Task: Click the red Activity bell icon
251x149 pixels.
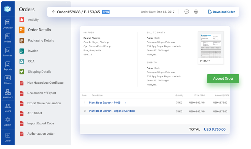Action: (x=22, y=19)
